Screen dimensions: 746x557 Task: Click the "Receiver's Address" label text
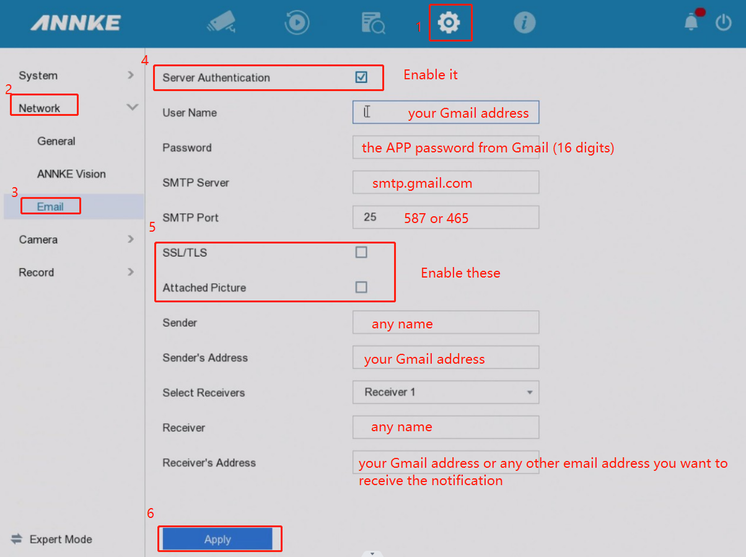point(209,462)
